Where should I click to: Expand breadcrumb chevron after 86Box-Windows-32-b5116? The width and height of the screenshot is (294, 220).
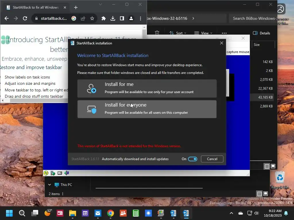[193, 18]
